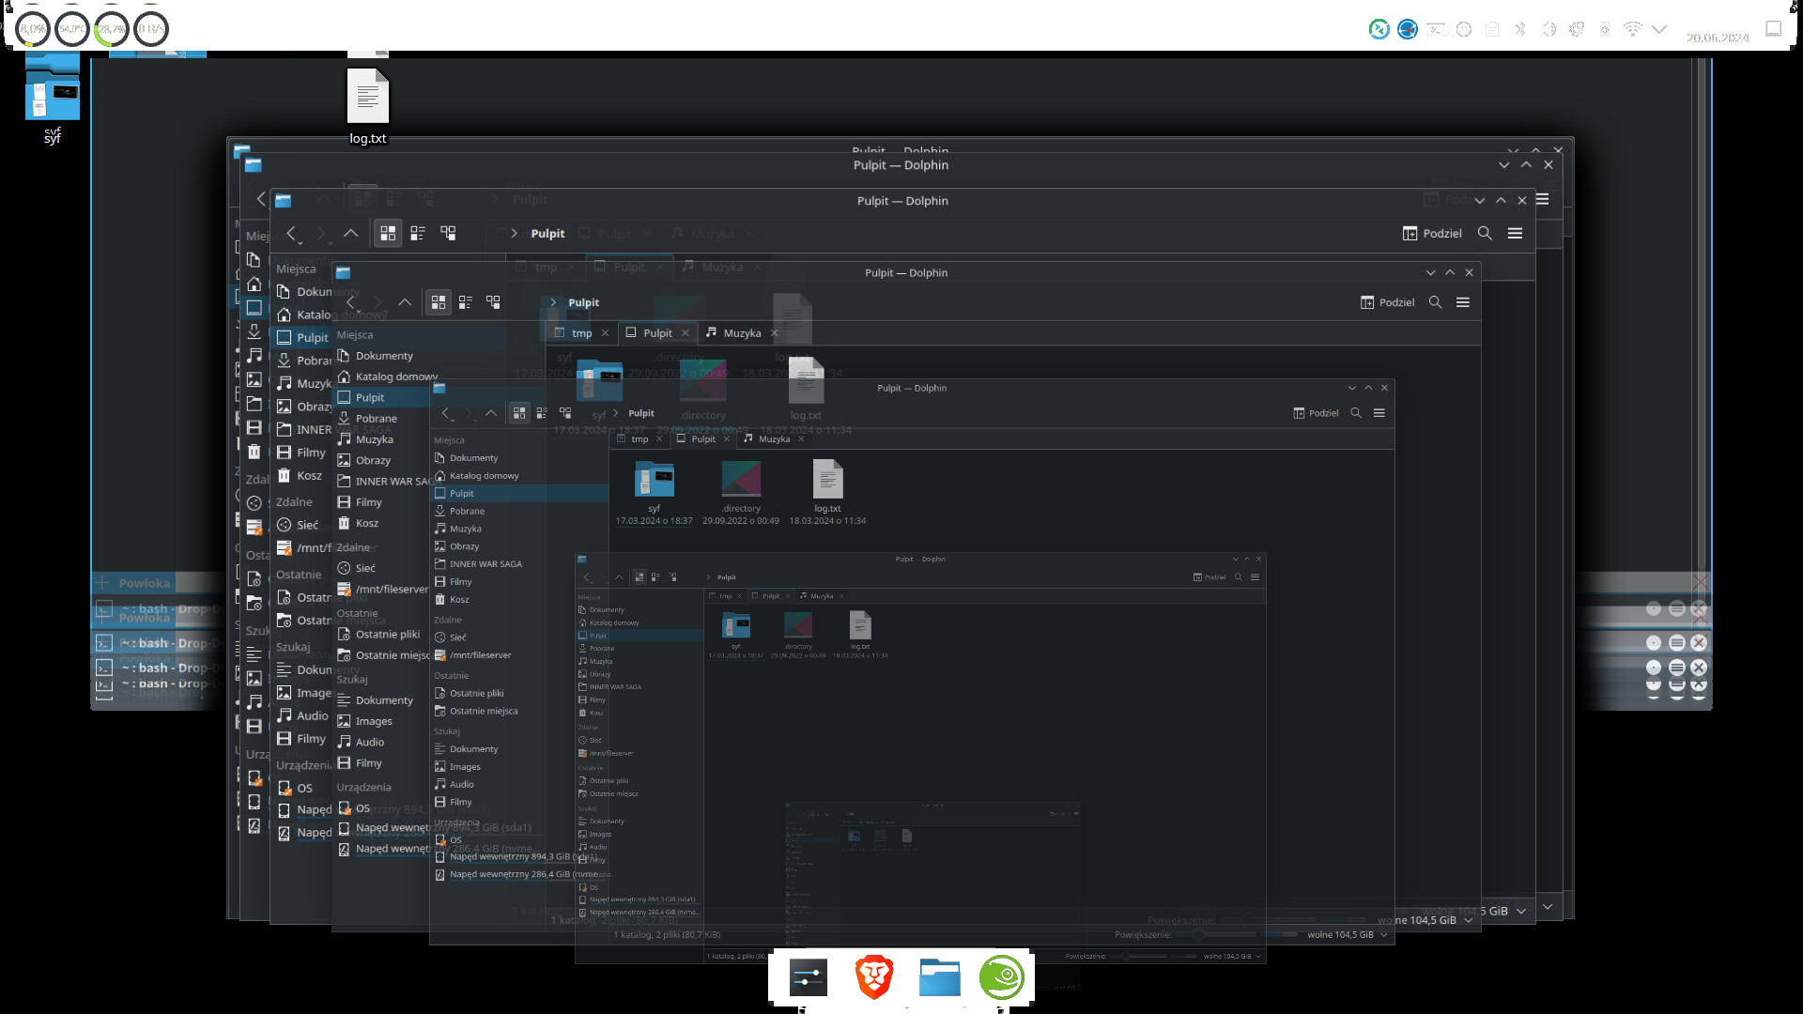Open the Brave browser in the dock
1803x1014 pixels.
[873, 977]
